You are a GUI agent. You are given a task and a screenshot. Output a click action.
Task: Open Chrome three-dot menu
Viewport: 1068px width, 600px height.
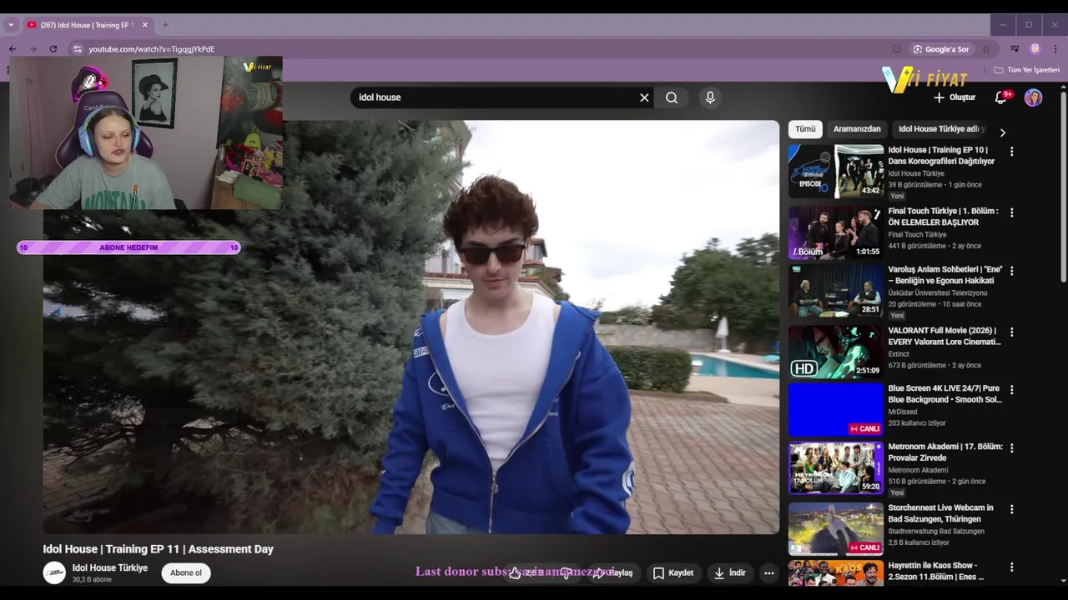click(x=1055, y=49)
